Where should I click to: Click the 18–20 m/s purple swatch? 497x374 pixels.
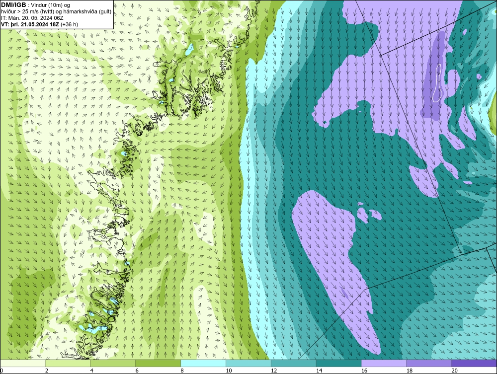(429, 363)
